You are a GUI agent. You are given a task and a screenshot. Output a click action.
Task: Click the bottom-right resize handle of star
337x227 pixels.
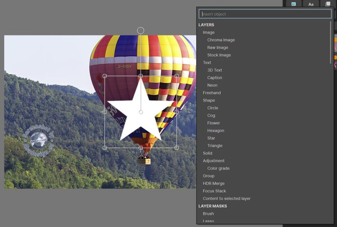point(177,148)
